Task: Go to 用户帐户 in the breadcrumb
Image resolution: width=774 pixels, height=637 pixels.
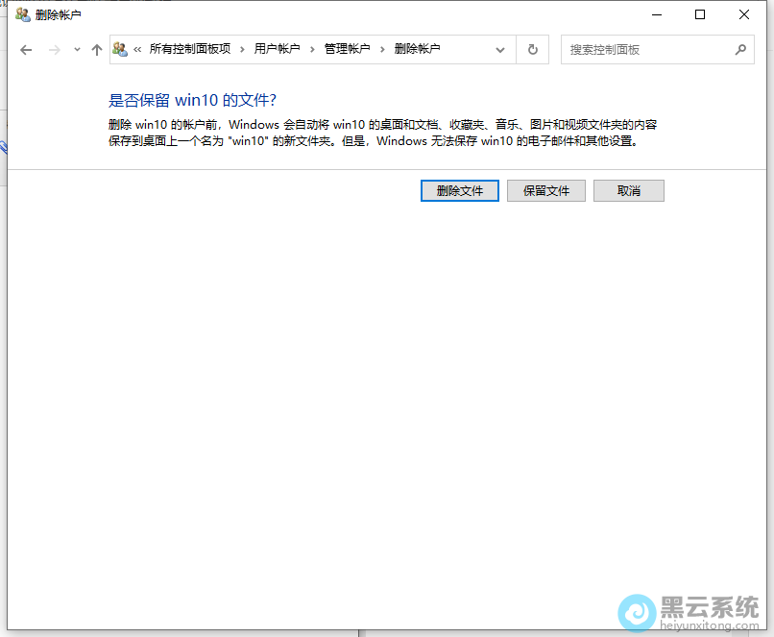Action: click(277, 49)
